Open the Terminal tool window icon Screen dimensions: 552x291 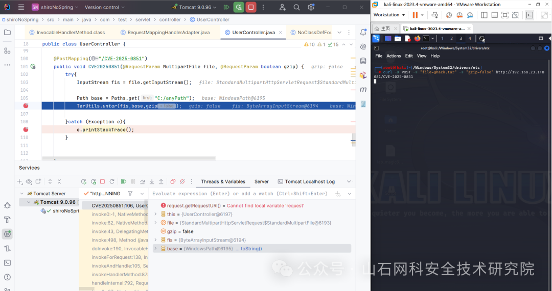coord(7,262)
